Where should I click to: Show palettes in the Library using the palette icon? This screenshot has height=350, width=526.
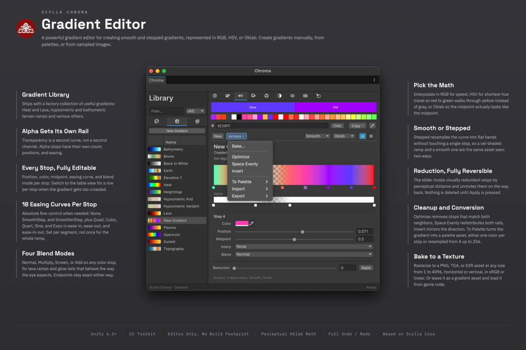coord(156,121)
